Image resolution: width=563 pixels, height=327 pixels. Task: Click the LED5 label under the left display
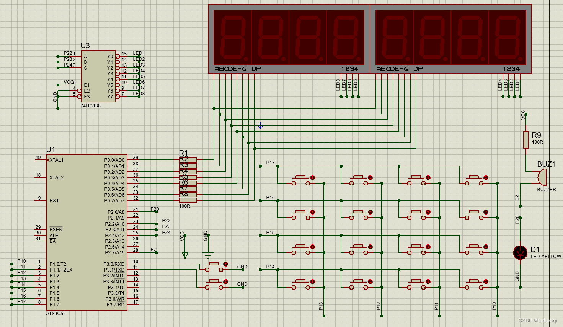click(x=356, y=85)
